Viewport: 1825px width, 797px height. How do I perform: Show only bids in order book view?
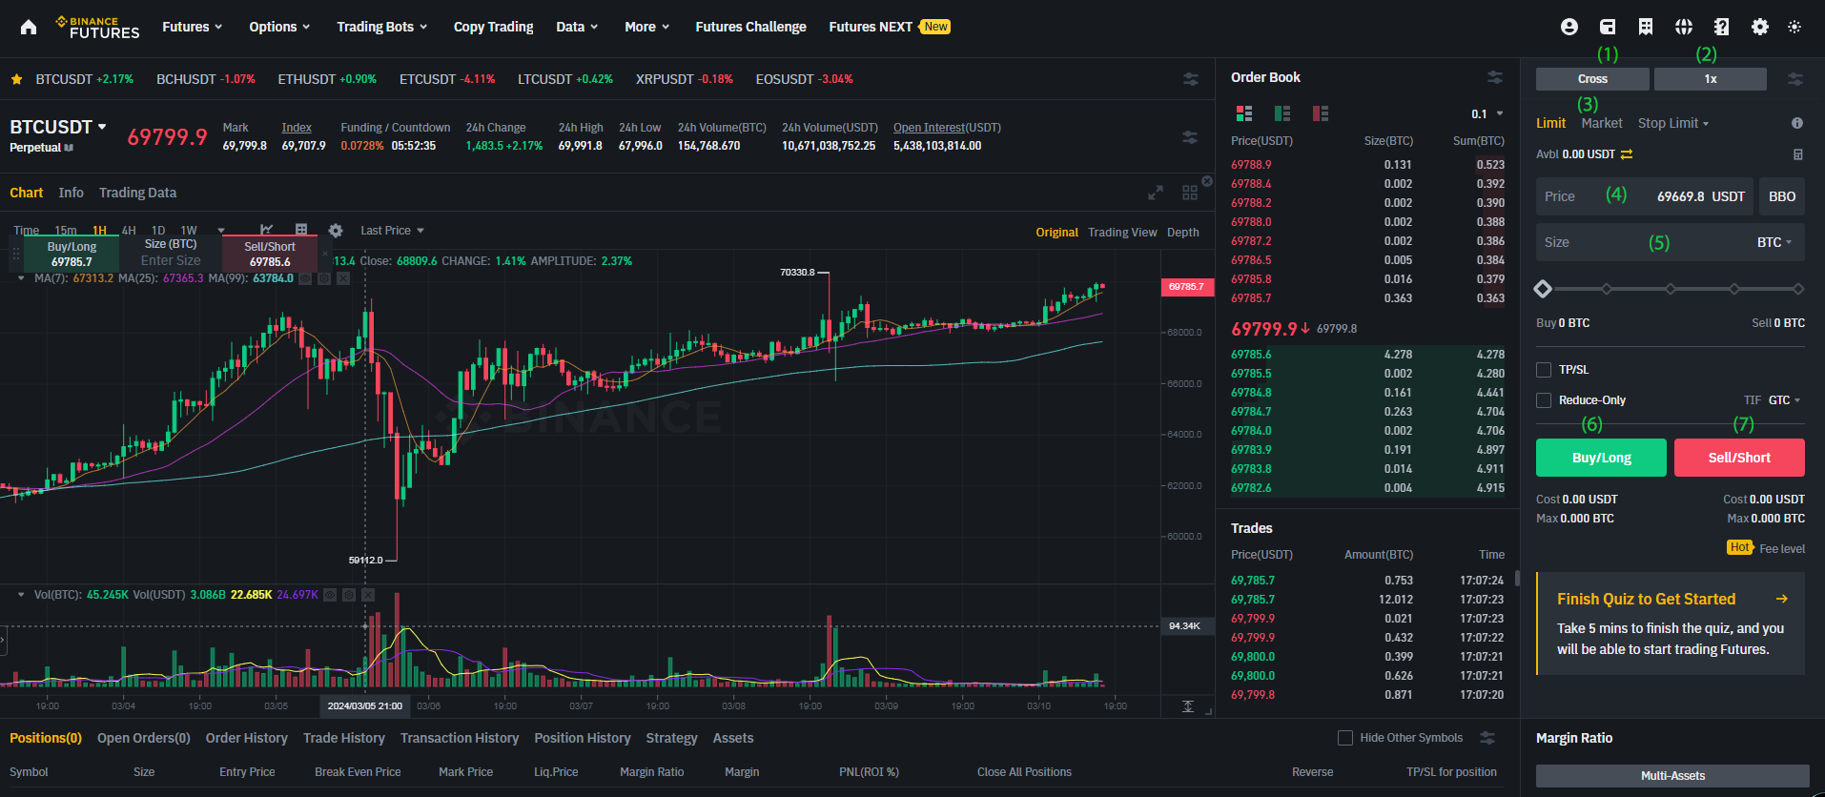point(1282,113)
